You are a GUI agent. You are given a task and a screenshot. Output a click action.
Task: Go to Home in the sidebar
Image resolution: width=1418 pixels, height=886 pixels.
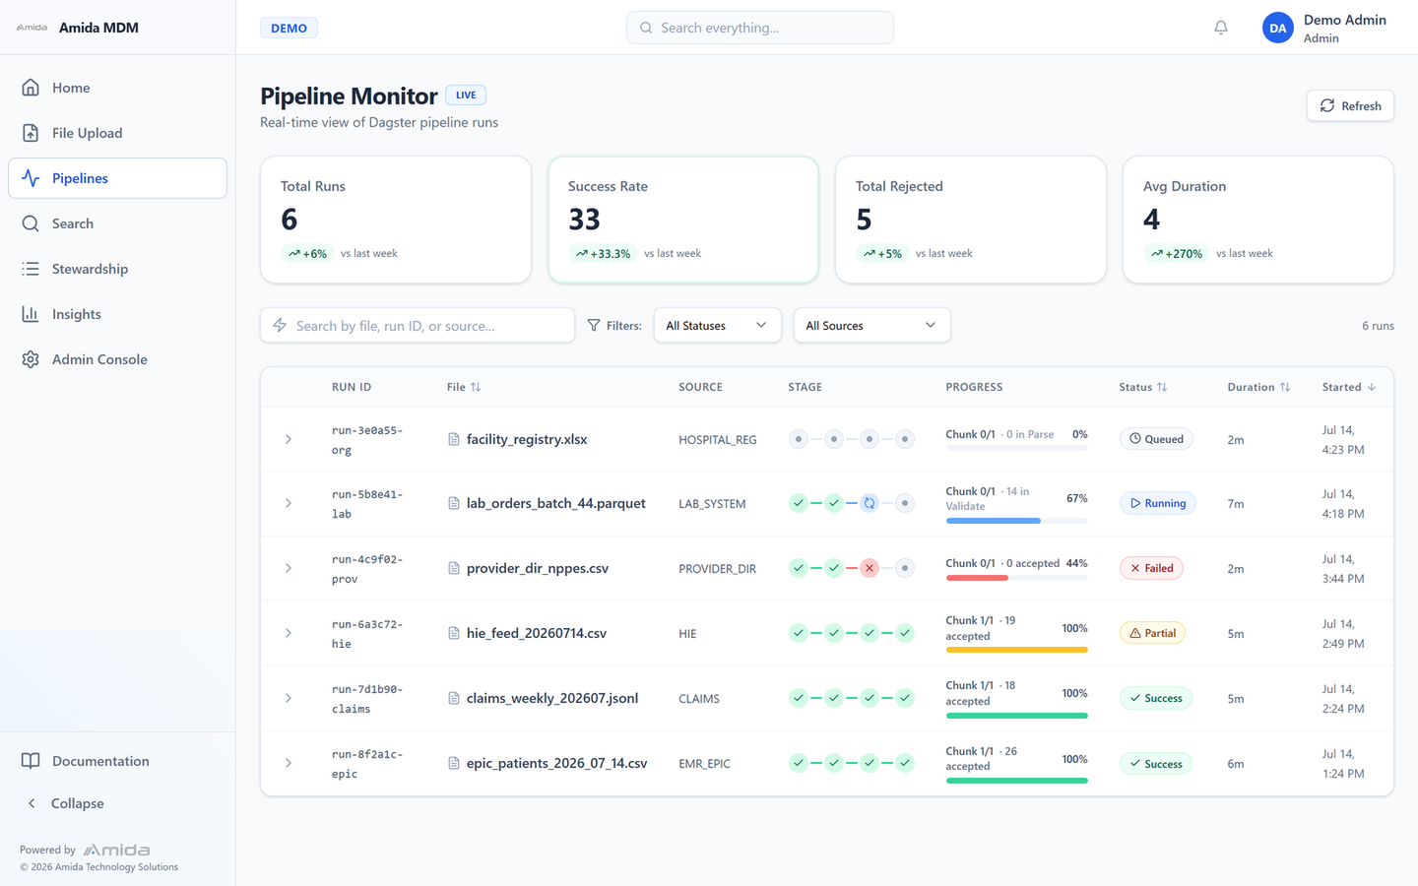coord(117,88)
